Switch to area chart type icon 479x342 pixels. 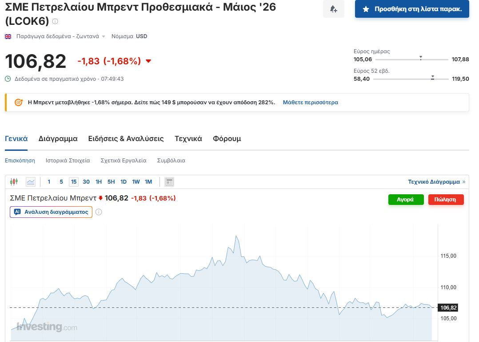click(31, 181)
